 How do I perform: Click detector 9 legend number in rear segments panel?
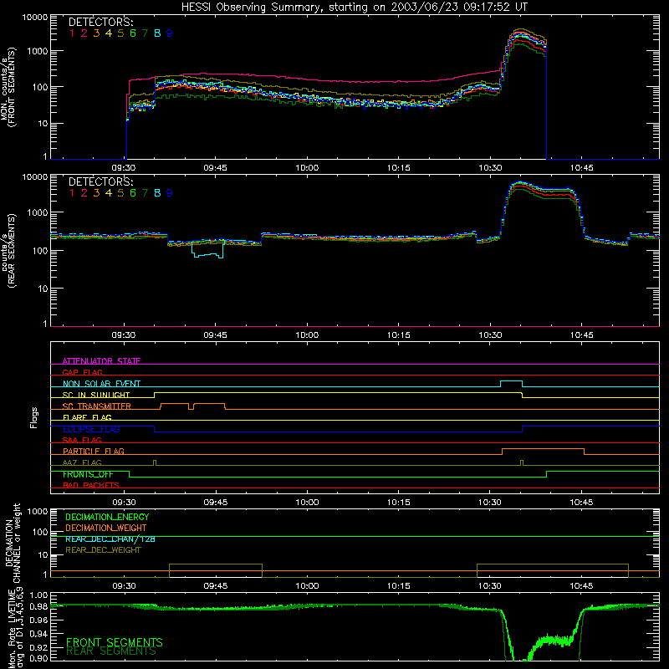point(170,193)
